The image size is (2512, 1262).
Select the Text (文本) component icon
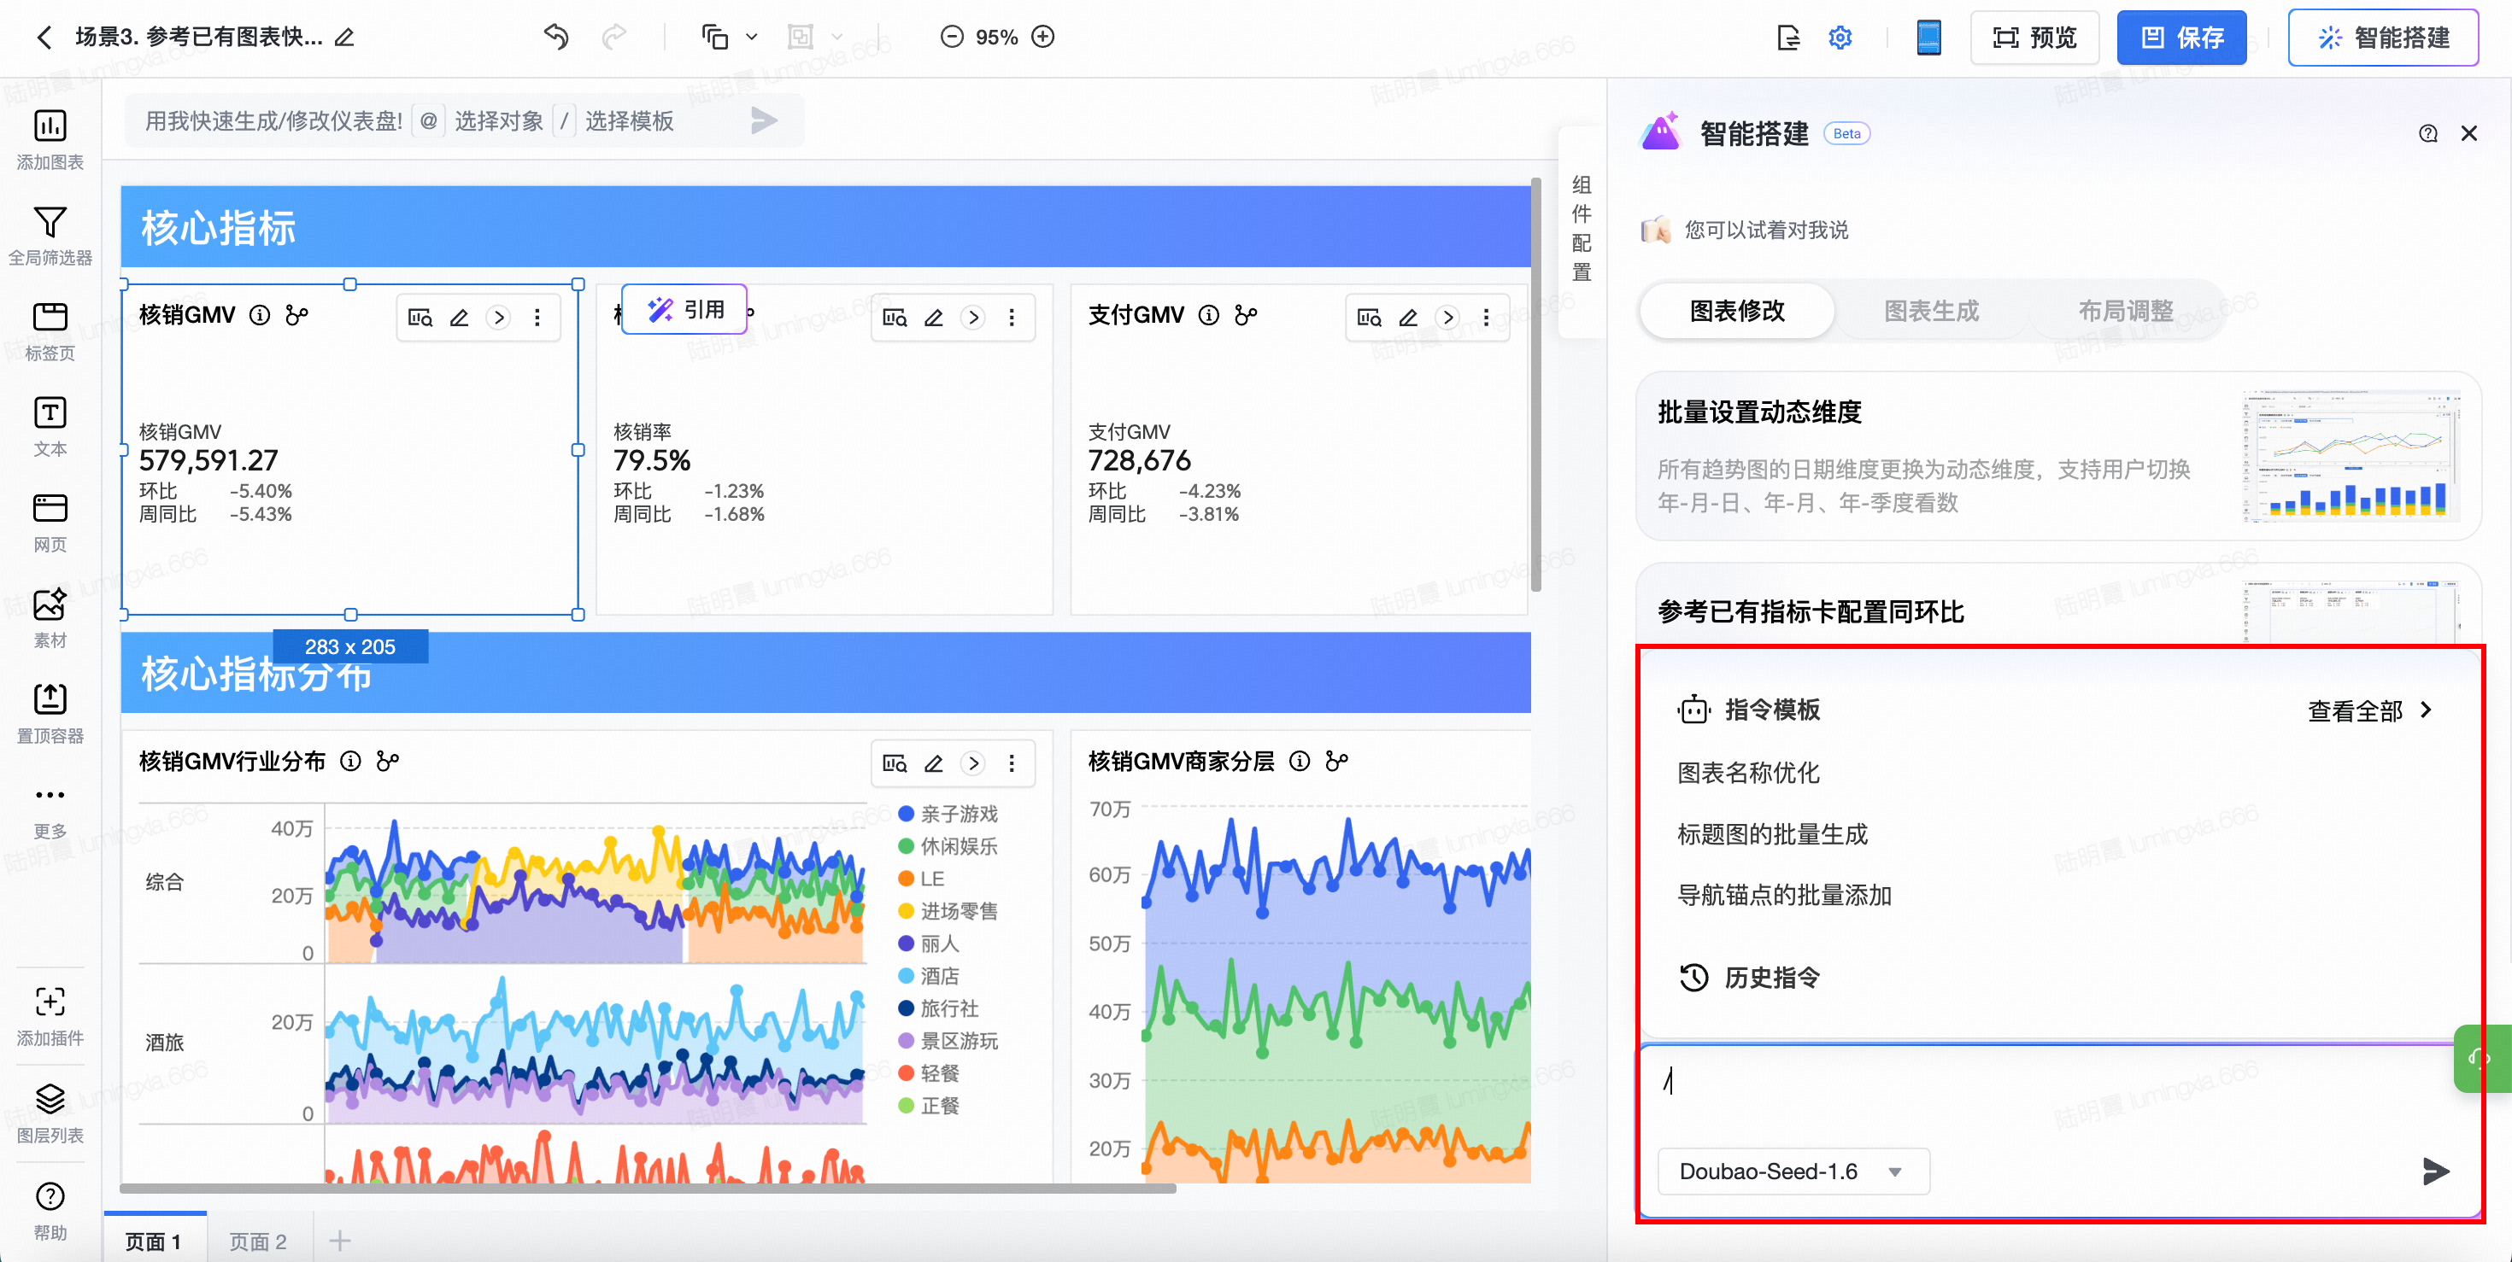(50, 414)
